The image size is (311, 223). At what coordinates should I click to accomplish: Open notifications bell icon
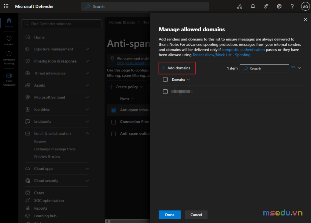253,6
